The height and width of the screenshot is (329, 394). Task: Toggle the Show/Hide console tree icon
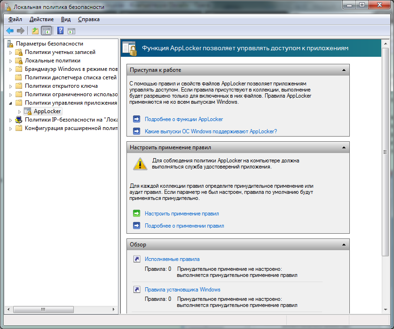(x=47, y=31)
